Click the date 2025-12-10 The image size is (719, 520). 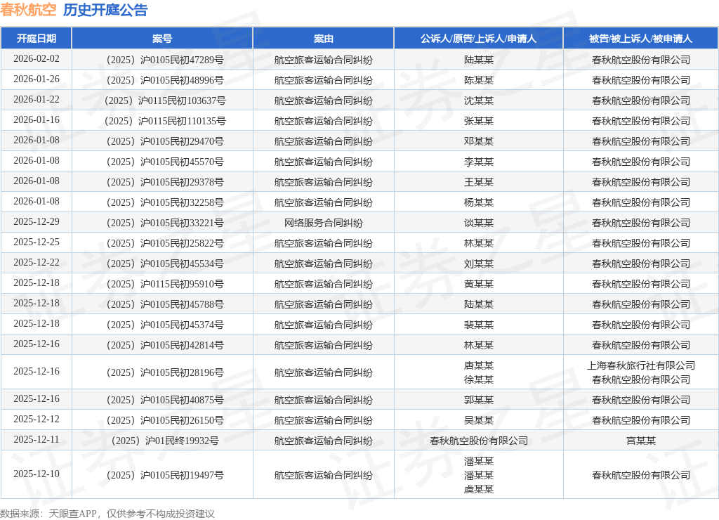(37, 474)
